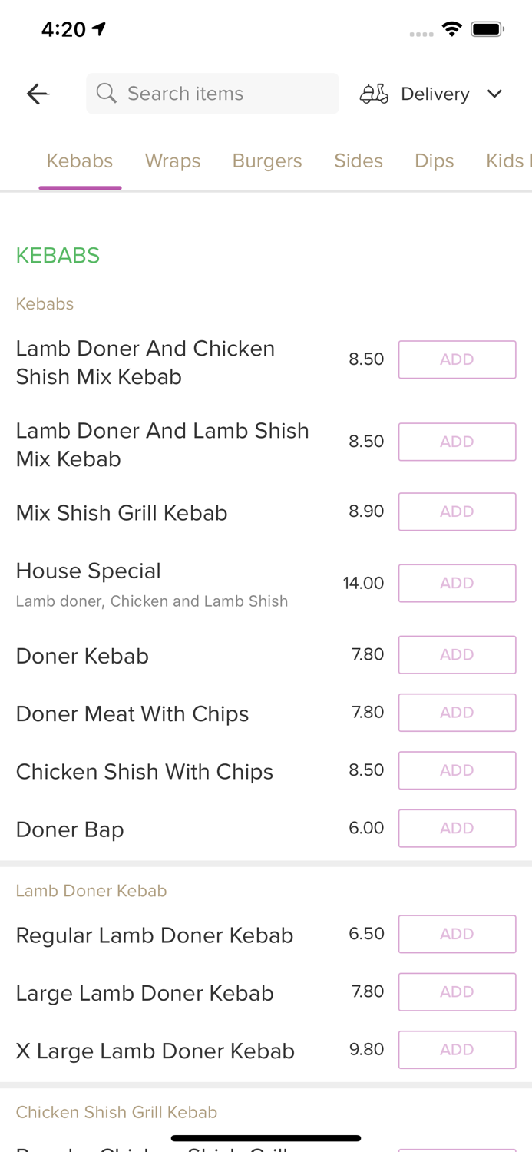Open the Burgers tab
Screen dimensions: 532x1152
tap(267, 161)
